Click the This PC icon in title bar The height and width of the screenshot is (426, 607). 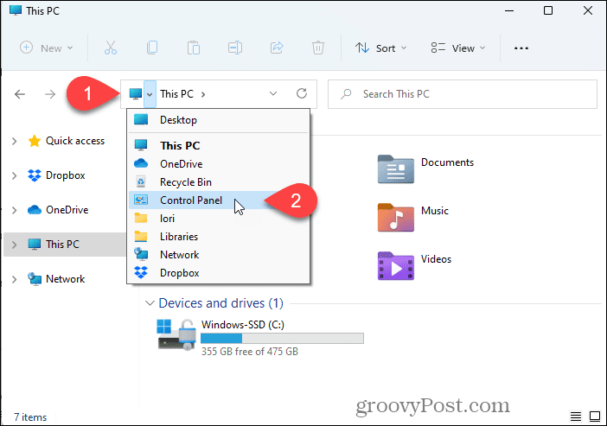pyautogui.click(x=16, y=10)
